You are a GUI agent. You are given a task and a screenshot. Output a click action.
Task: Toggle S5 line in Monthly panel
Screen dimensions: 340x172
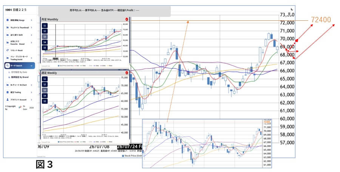(x=45, y=48)
